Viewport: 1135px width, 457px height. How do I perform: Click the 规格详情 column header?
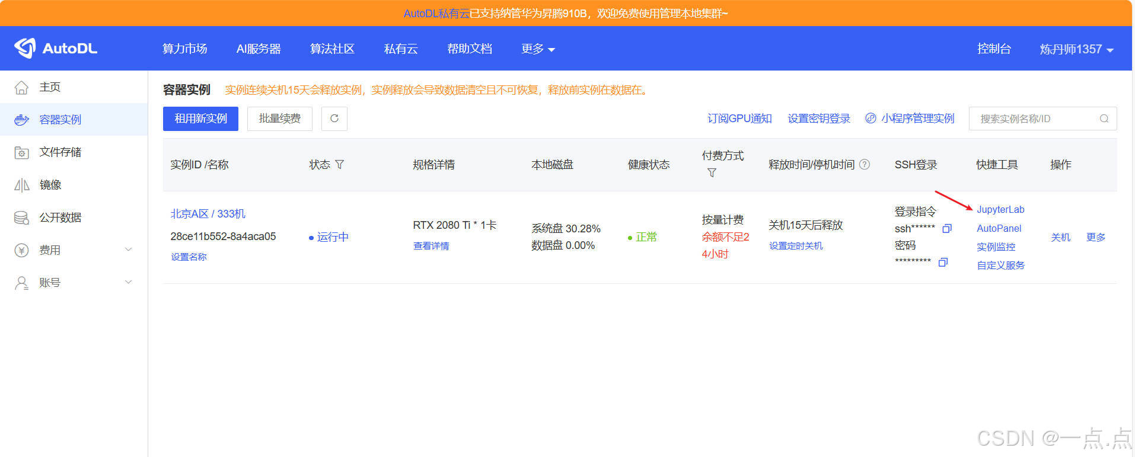point(433,164)
